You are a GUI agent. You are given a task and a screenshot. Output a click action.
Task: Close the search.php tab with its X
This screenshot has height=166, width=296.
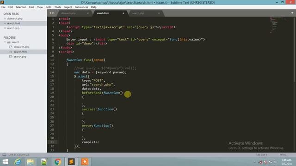(x=159, y=13)
